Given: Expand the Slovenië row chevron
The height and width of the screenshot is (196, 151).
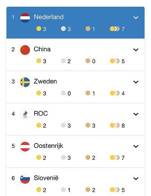Looking at the screenshot, I should click(136, 178).
